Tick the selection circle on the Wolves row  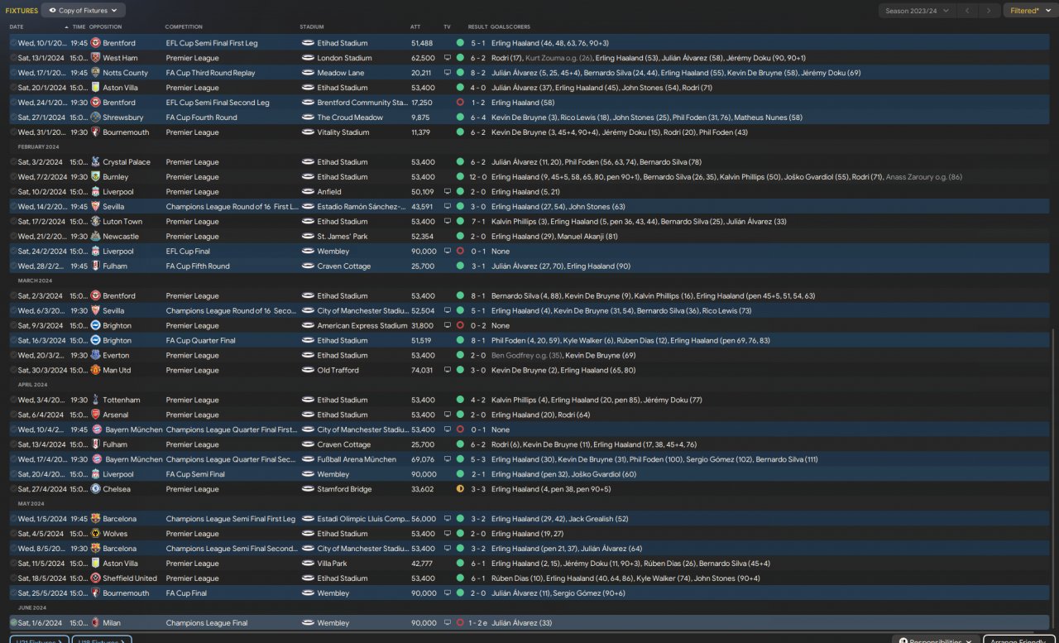(13, 534)
